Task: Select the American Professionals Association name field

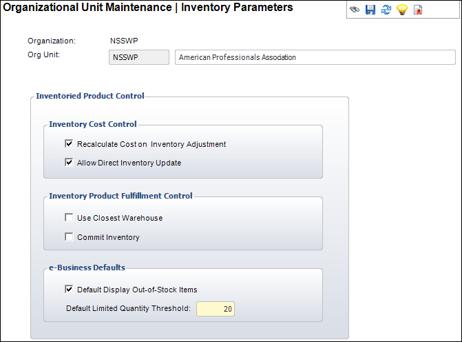Action: coord(315,57)
